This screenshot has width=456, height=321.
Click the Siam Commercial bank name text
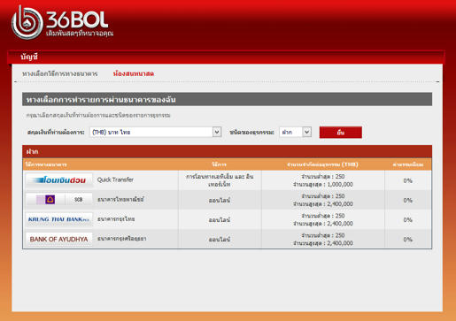[120, 199]
